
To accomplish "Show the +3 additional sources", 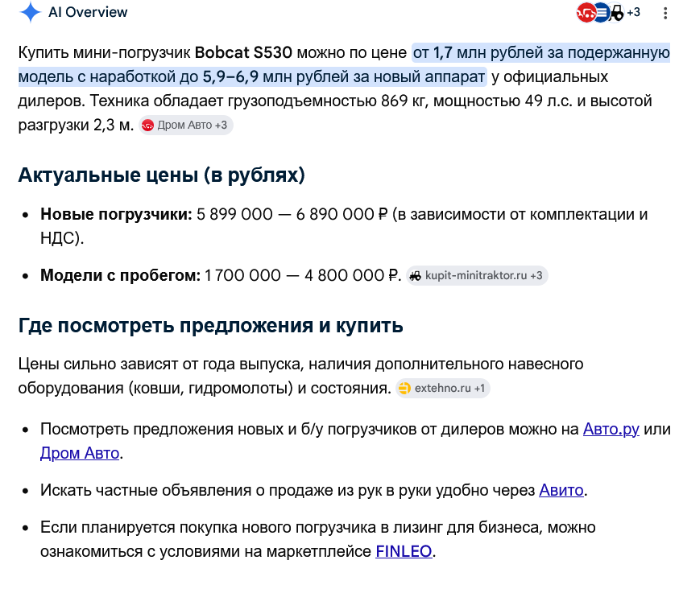I will pyautogui.click(x=634, y=12).
